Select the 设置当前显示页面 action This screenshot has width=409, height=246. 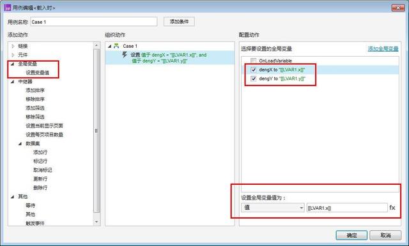[44, 126]
